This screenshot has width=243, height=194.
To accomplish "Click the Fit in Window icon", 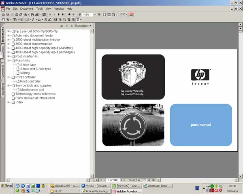I will [109, 15].
